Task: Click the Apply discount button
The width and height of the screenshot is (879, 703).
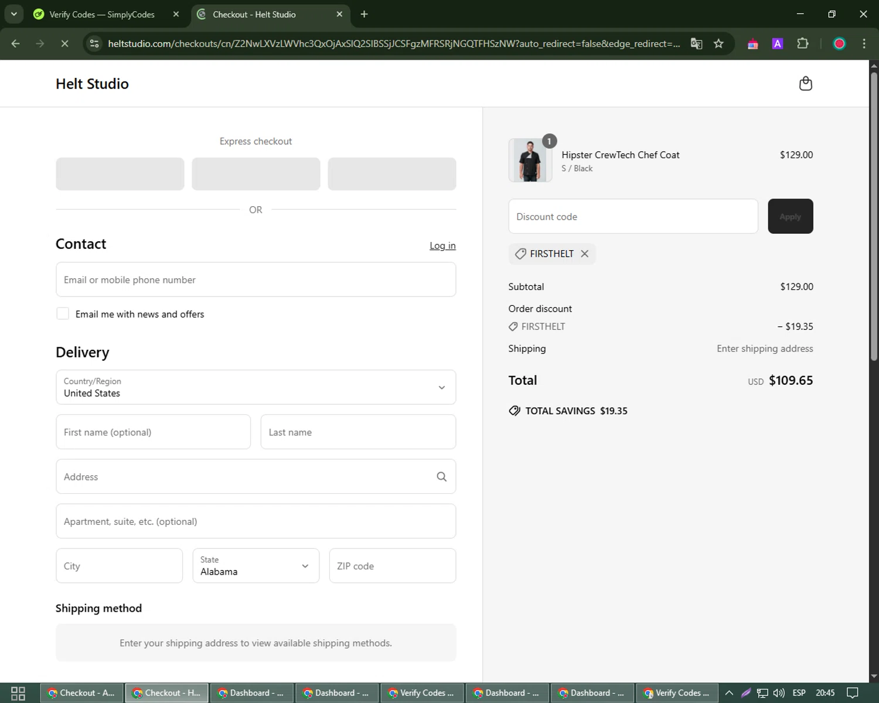Action: (791, 216)
